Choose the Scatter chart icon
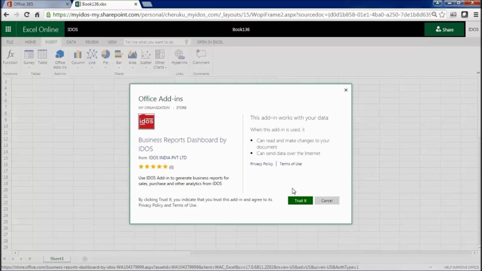 click(146, 54)
